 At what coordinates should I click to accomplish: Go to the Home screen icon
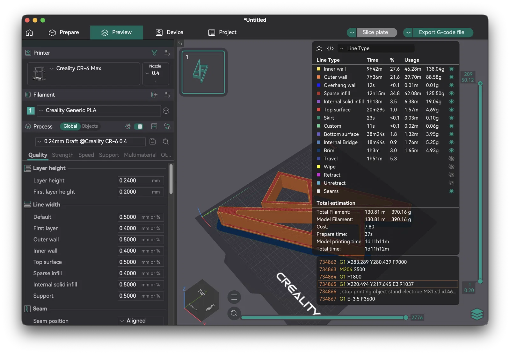pos(29,32)
